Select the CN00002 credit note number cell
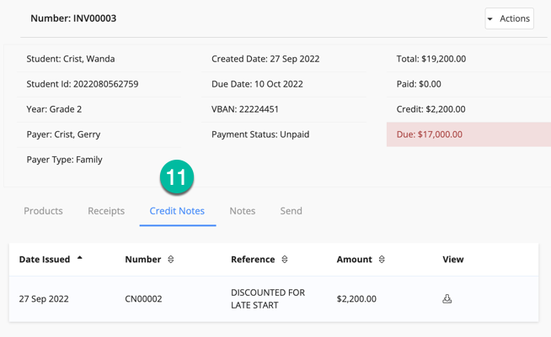 coord(143,299)
